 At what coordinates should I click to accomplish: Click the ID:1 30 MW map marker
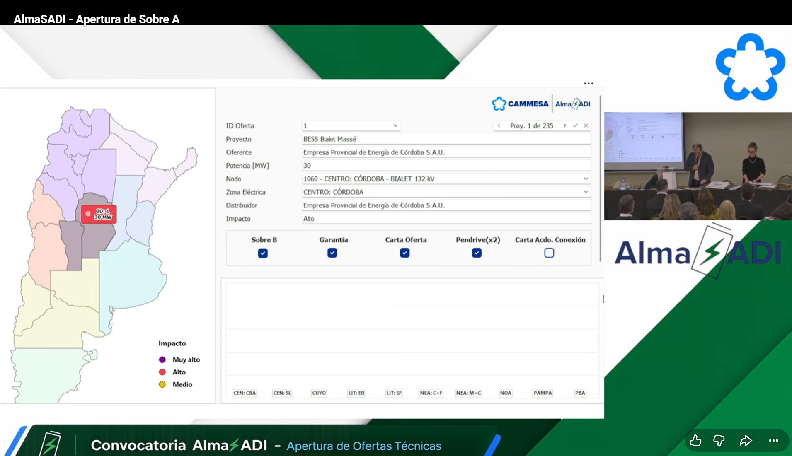[x=99, y=214]
